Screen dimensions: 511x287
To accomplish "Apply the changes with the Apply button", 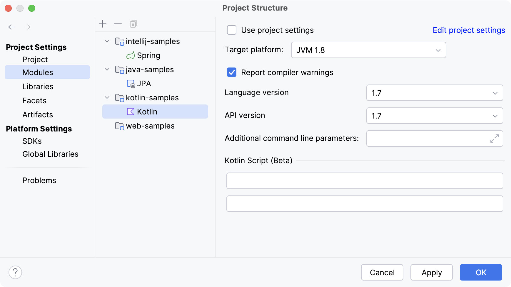I will 432,272.
